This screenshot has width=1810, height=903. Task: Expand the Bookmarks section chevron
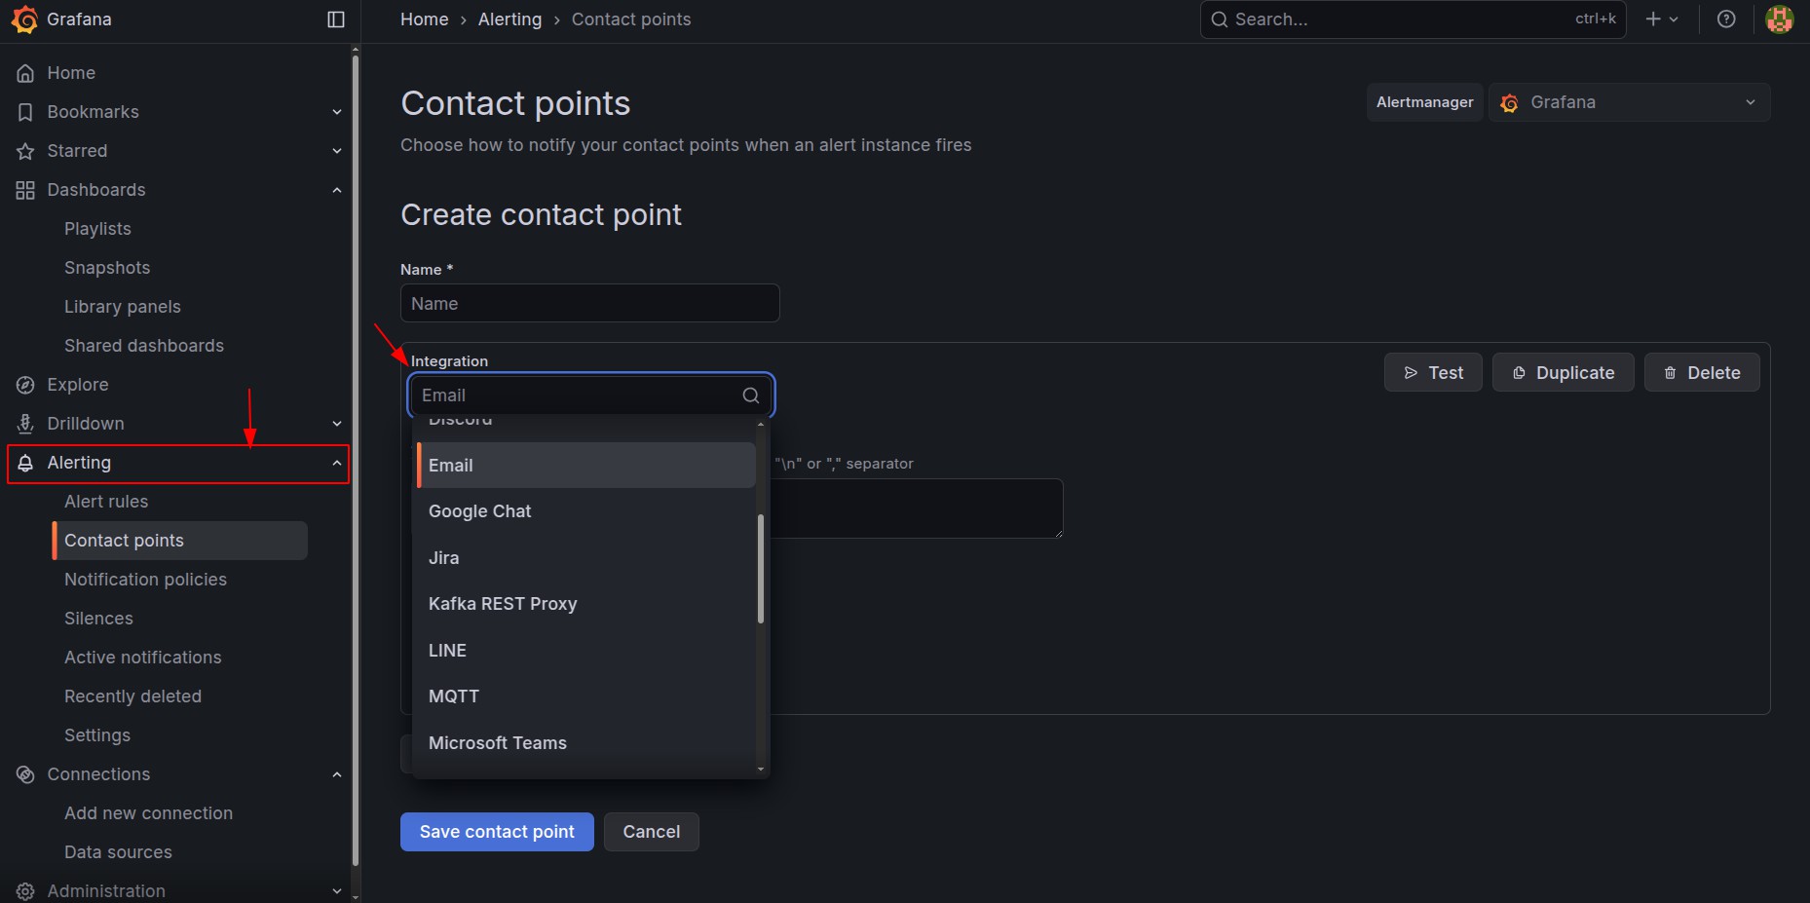pyautogui.click(x=337, y=112)
